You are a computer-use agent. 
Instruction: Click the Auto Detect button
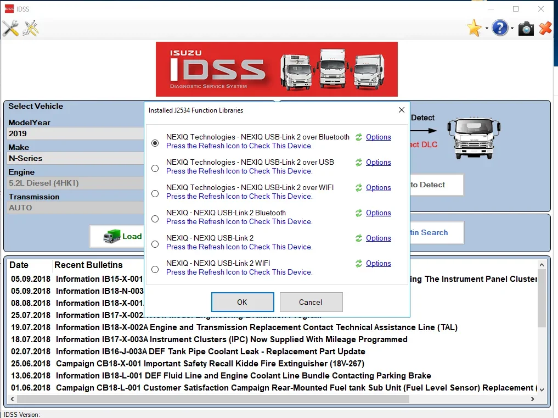[x=437, y=185]
